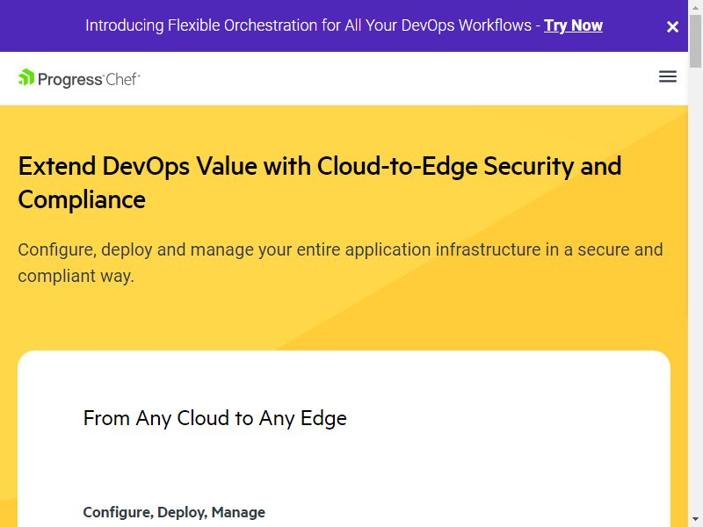
Task: Click the Configure, deploy and manage paragraph
Action: point(340,263)
